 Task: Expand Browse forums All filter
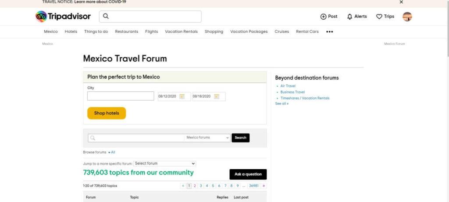112,152
